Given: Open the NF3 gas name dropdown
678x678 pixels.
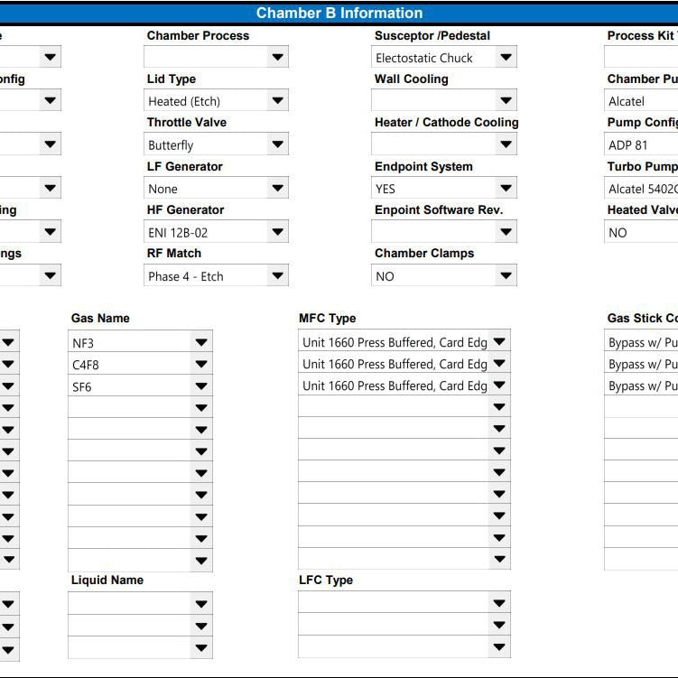Looking at the screenshot, I should (x=201, y=342).
